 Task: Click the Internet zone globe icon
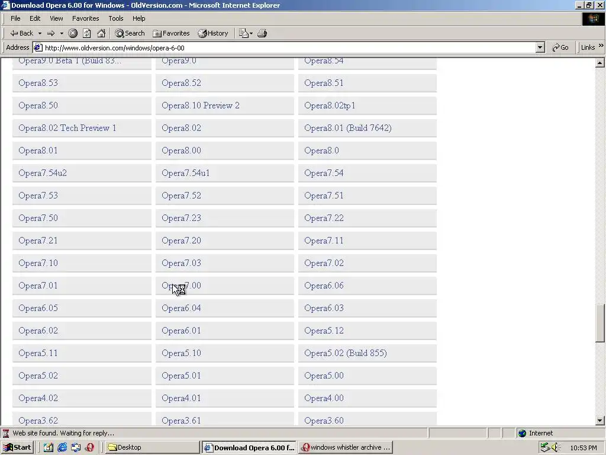(522, 433)
